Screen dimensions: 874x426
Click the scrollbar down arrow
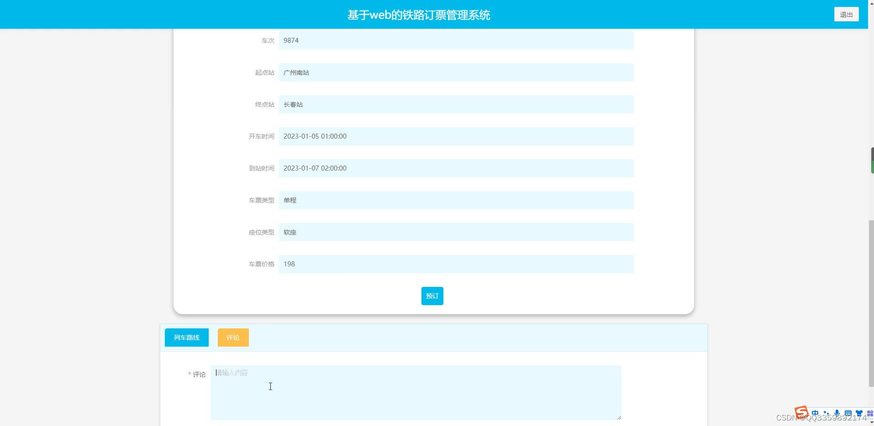[x=871, y=423]
